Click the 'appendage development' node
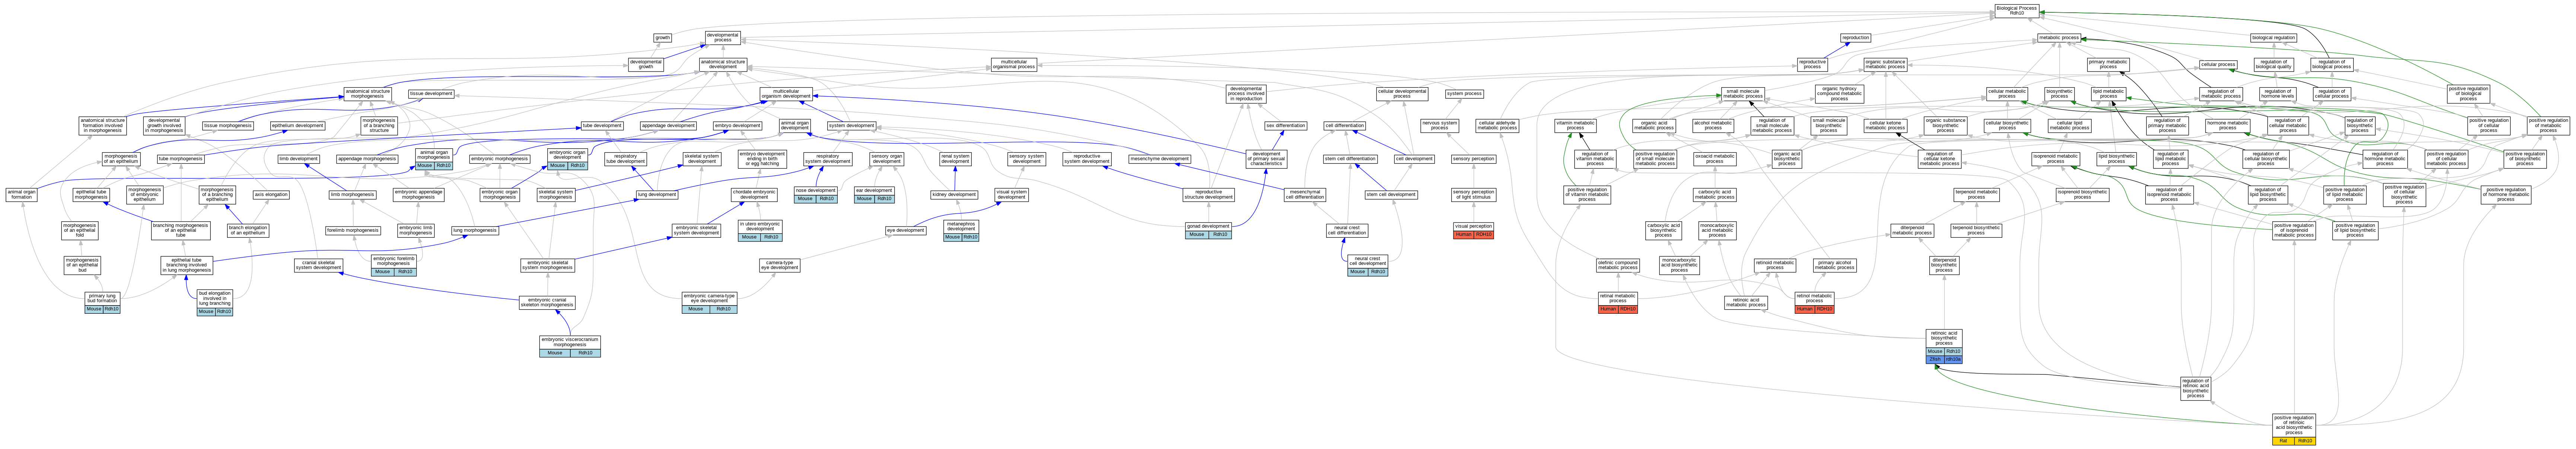 pos(668,126)
